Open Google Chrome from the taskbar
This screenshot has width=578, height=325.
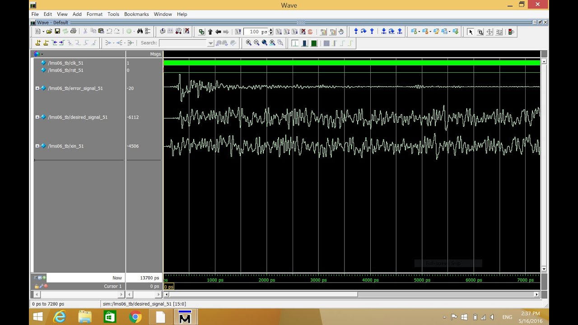(x=135, y=317)
